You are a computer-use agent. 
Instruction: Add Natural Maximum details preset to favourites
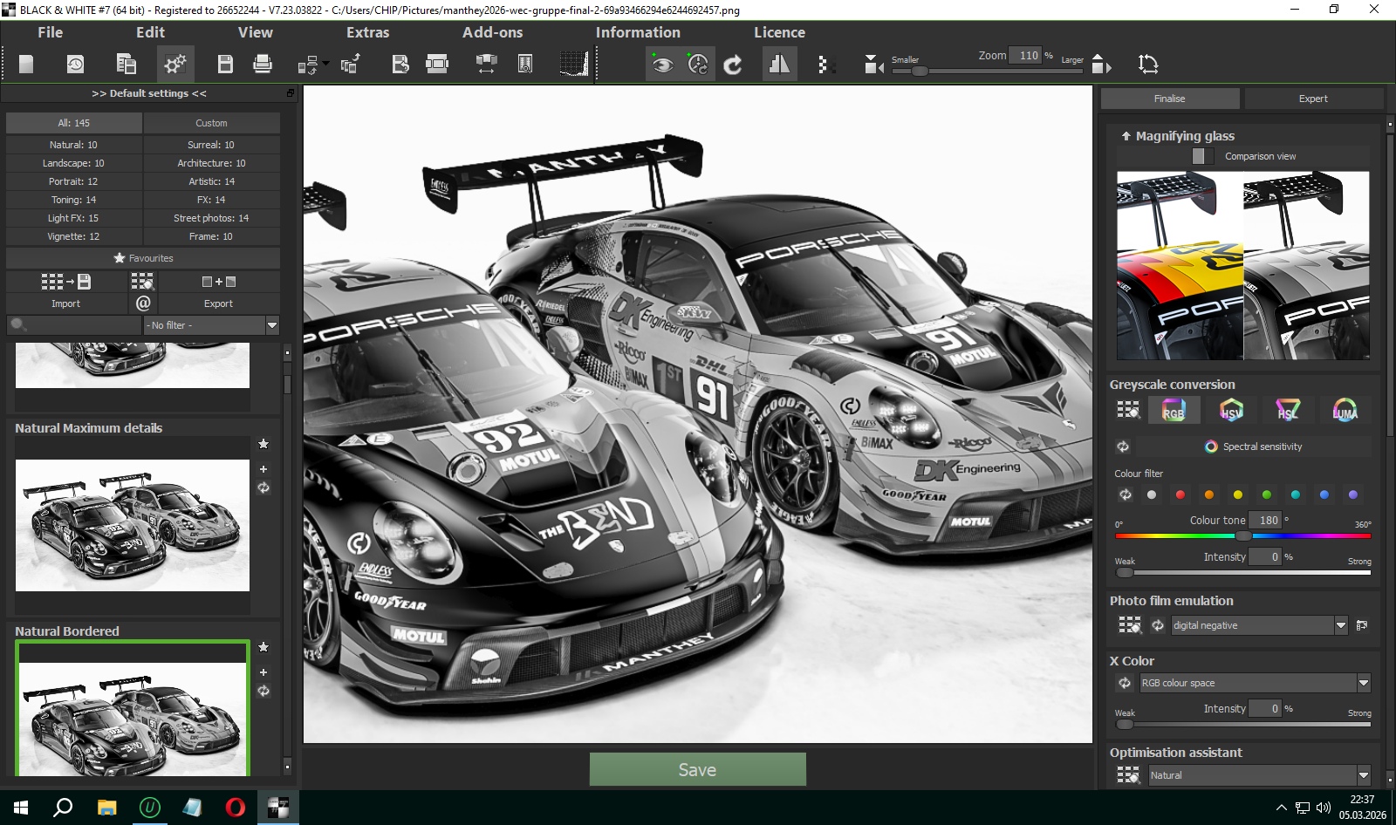tap(263, 444)
